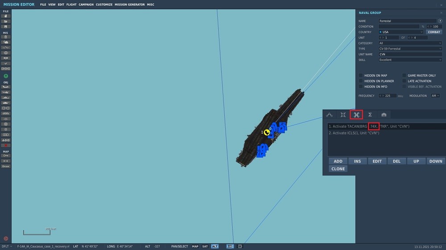Open mission goals checkmark icon
Viewport: 446px width, 250px height.
pos(6,64)
